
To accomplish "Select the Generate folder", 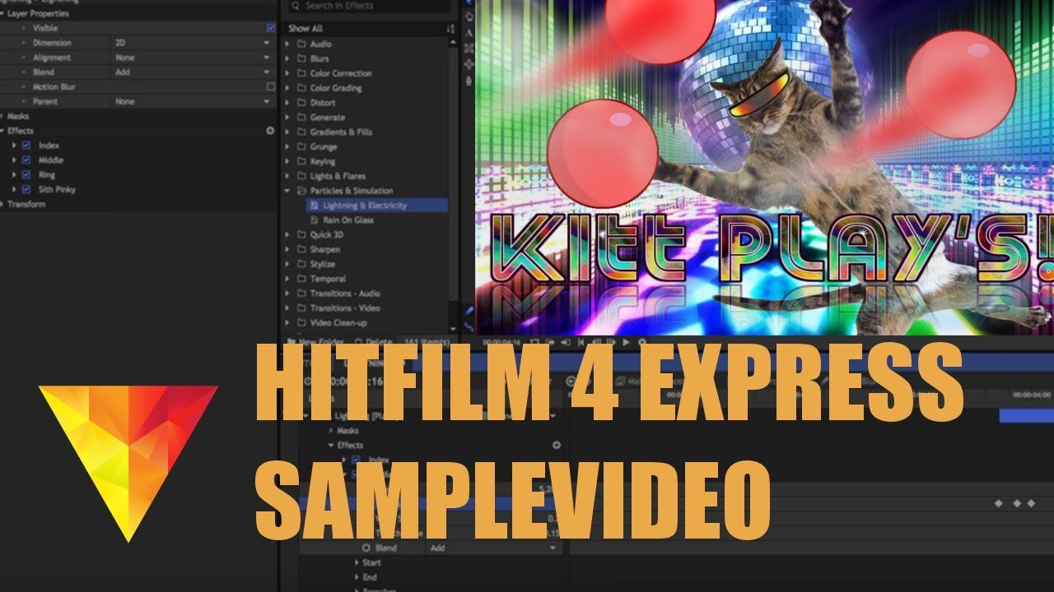I will tap(327, 118).
